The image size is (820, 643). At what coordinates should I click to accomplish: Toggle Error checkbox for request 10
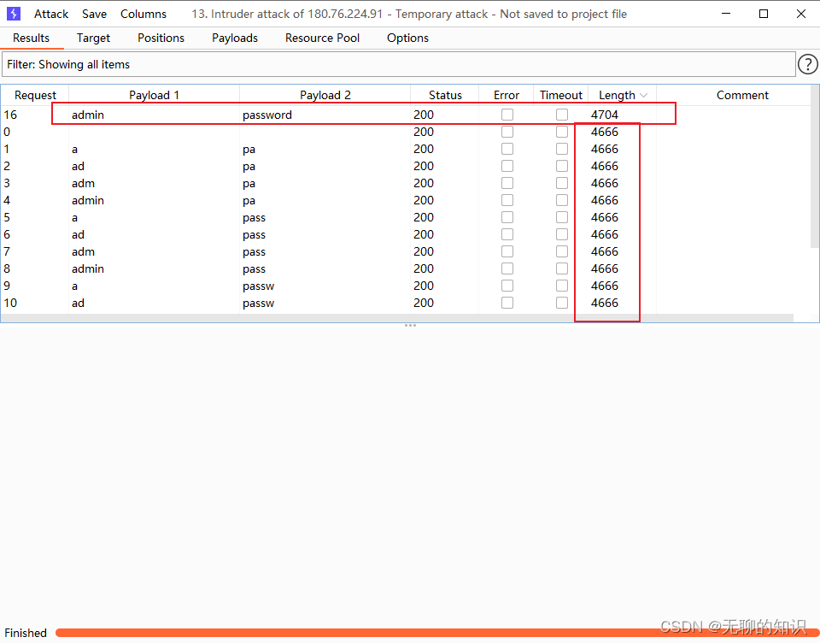coord(507,303)
